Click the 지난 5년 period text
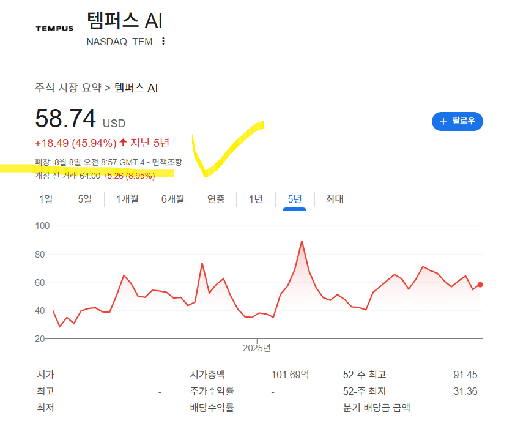The height and width of the screenshot is (429, 515). click(x=150, y=143)
